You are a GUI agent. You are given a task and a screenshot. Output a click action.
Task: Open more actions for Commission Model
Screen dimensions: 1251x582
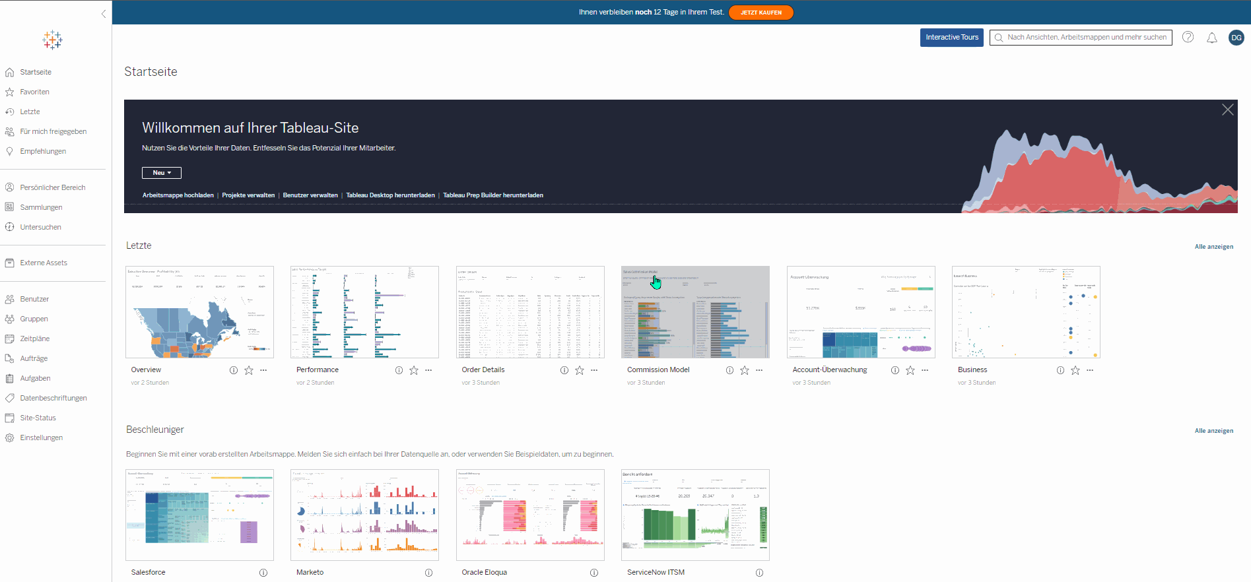(759, 370)
